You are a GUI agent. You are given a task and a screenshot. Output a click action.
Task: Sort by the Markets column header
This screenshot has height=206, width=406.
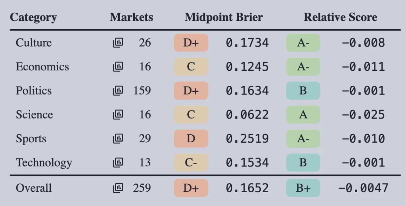[x=131, y=17]
